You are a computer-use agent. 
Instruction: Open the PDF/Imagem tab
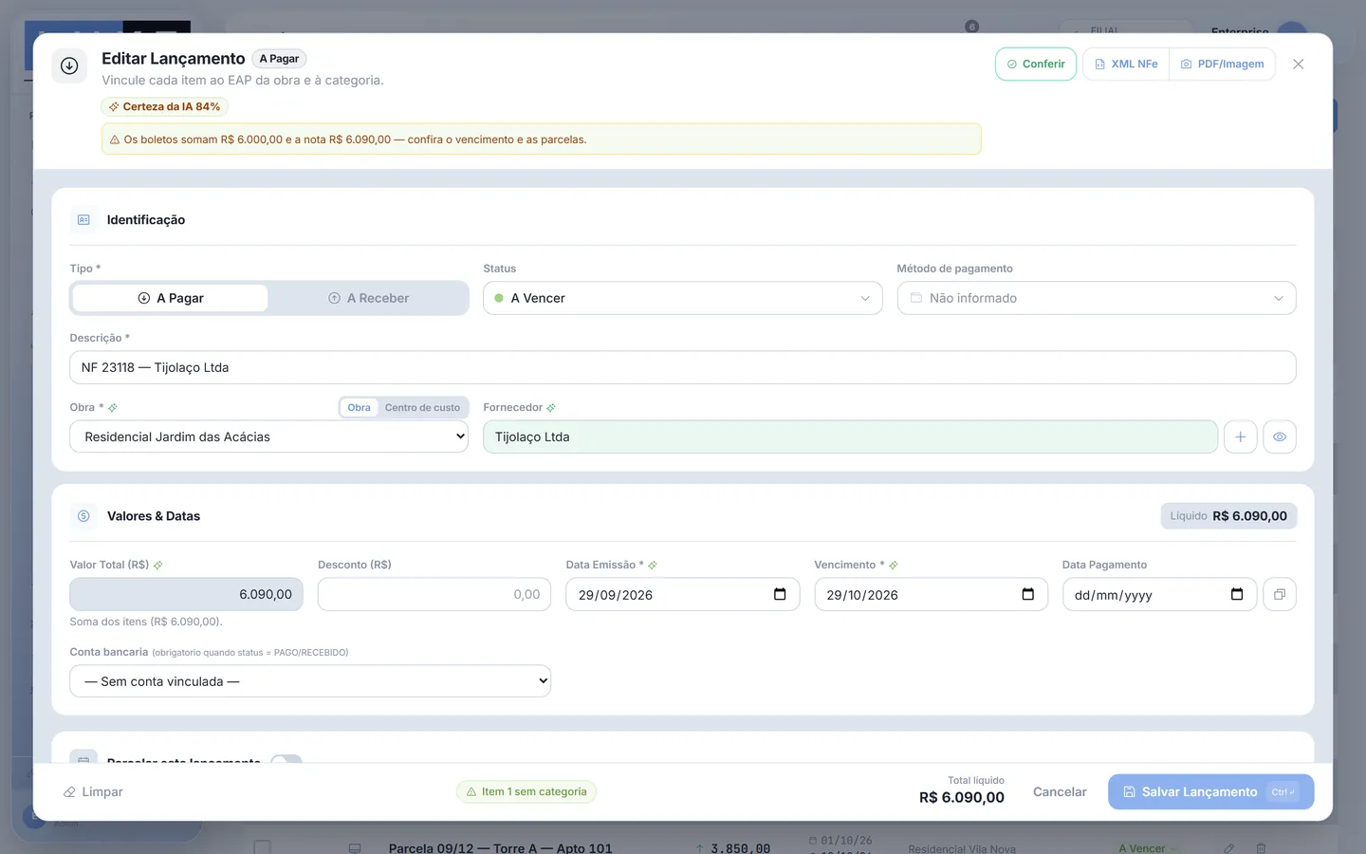[x=1222, y=65]
